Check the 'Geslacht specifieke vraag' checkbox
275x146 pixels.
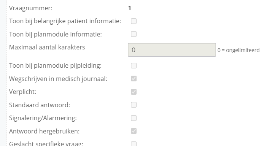click(134, 144)
